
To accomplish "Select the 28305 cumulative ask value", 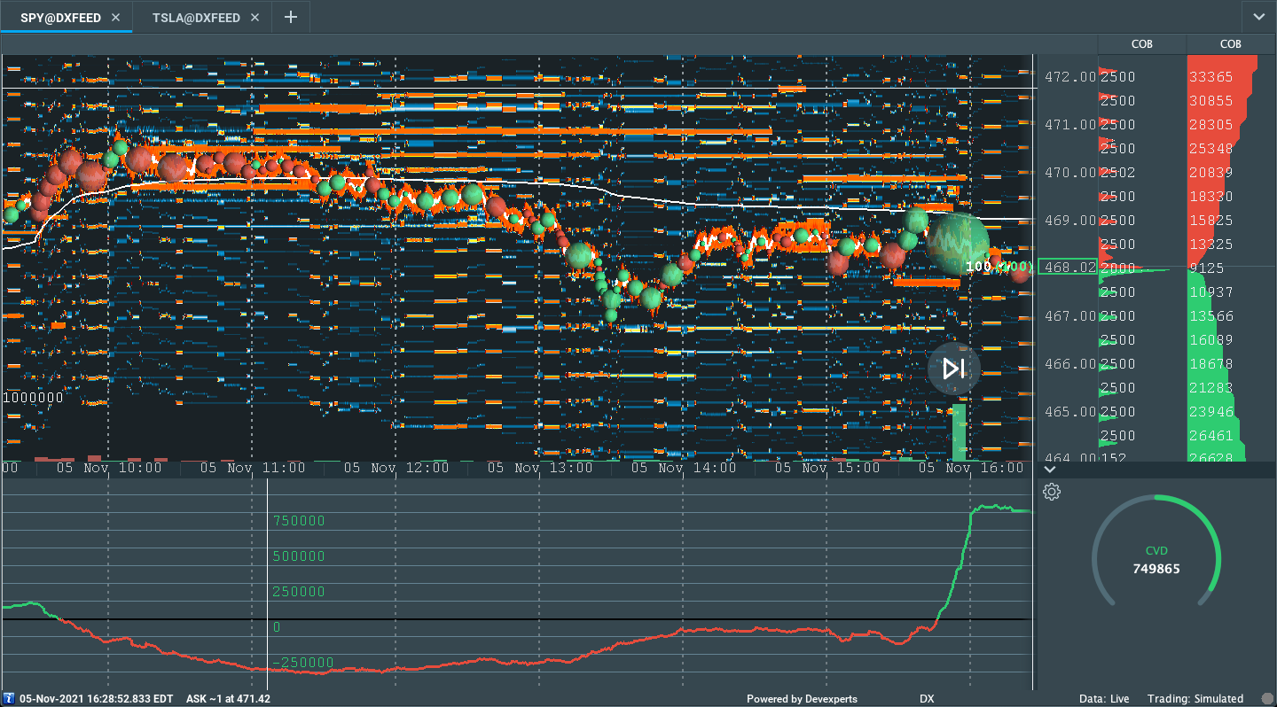I will (1210, 125).
